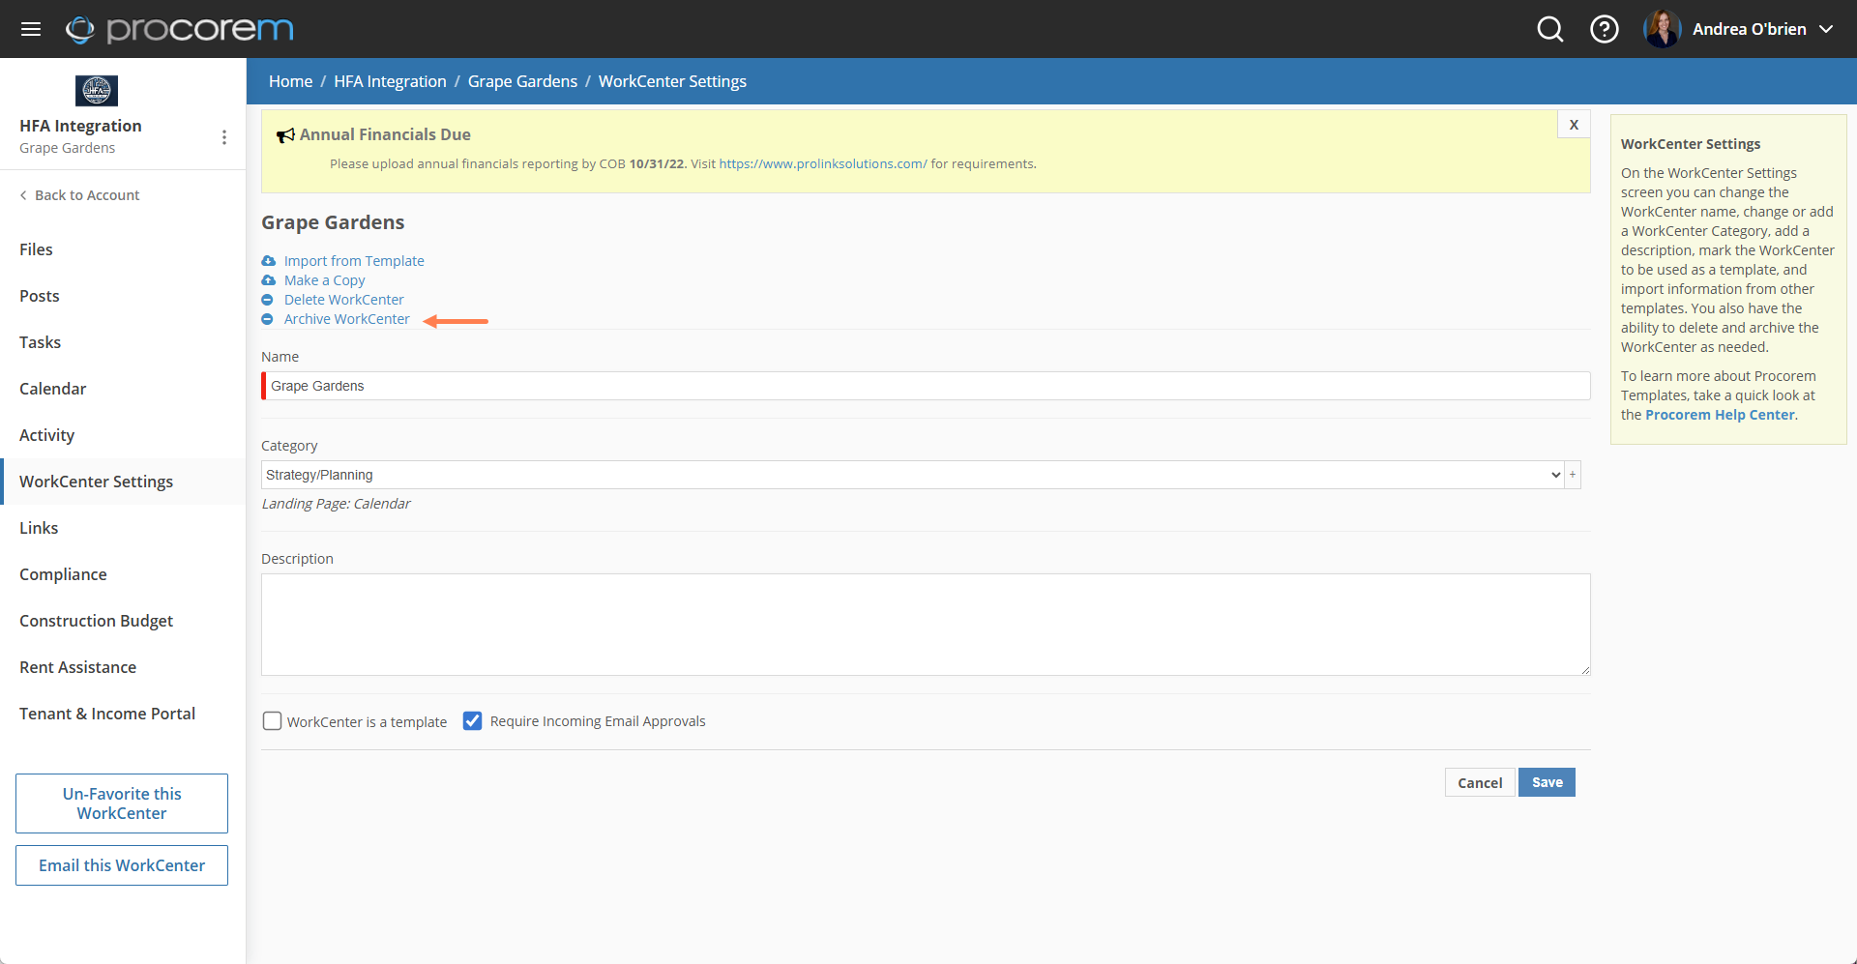1857x964 pixels.
Task: Click Un-Favorite this WorkCenter button
Action: click(122, 803)
